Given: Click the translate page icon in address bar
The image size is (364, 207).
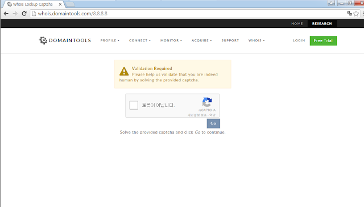Looking at the screenshot, I should click(x=349, y=14).
